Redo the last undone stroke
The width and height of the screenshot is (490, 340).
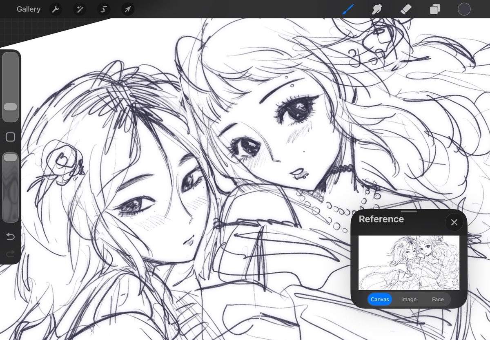tap(10, 254)
